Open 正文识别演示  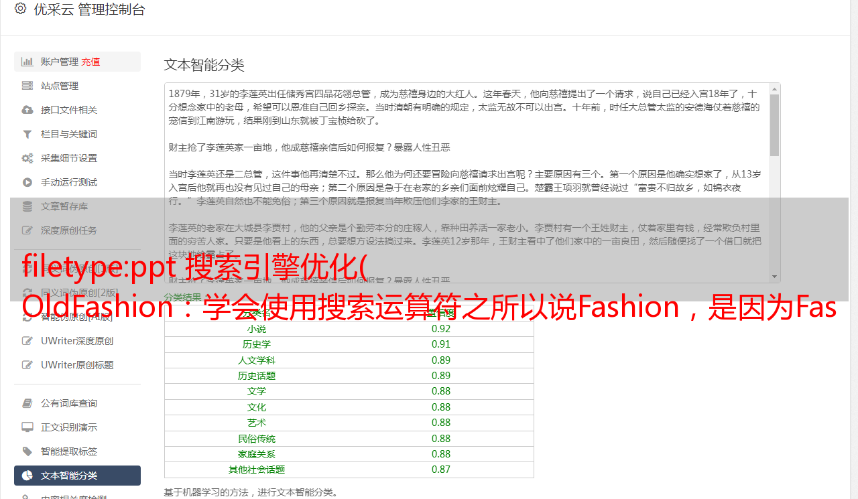(77, 427)
